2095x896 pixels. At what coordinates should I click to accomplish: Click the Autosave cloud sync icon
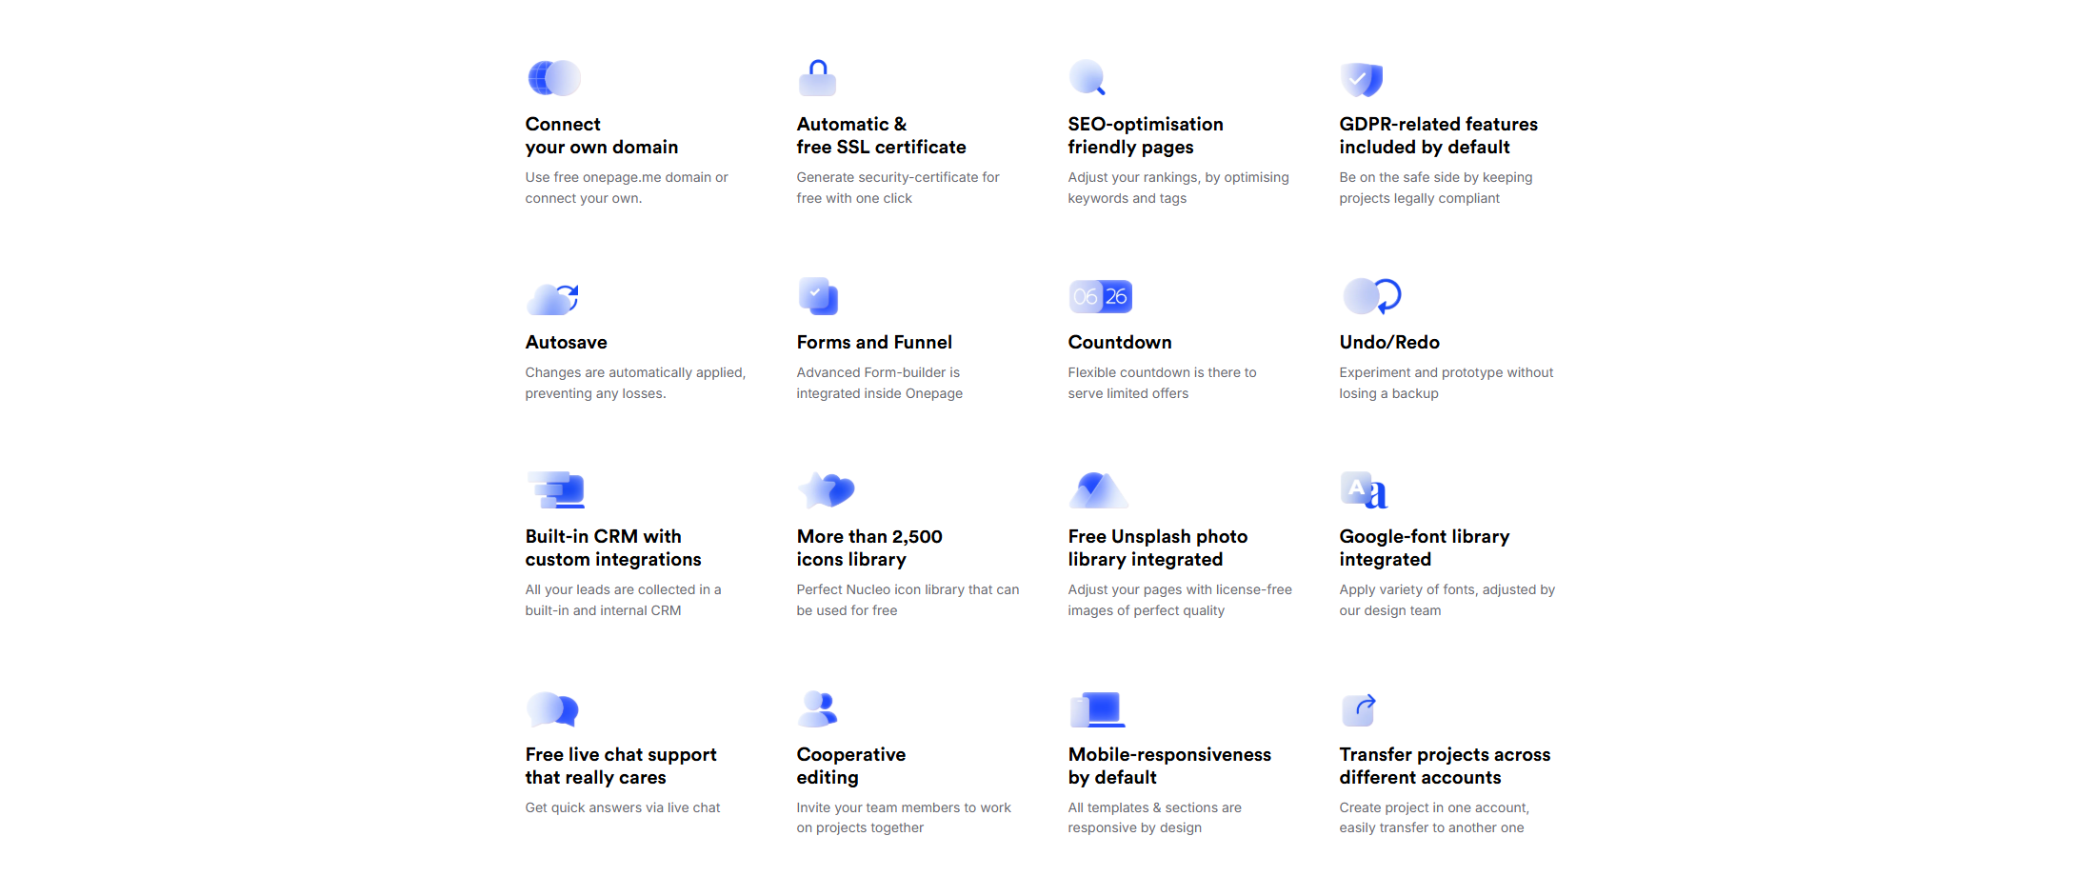point(553,299)
